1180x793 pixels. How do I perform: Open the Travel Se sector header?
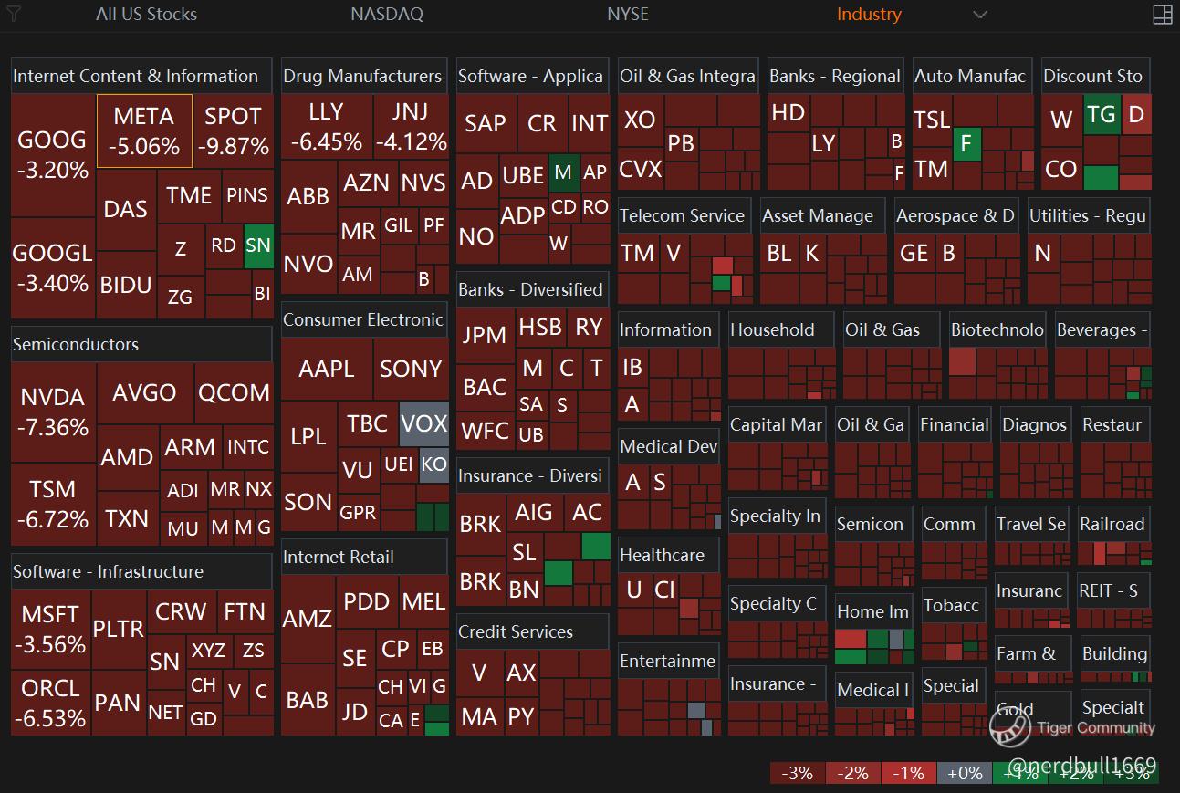[1033, 525]
